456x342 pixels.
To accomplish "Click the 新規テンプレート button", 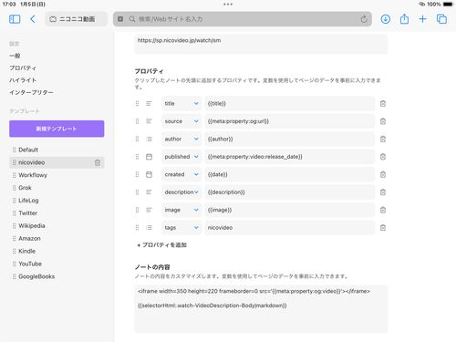I will tap(57, 129).
